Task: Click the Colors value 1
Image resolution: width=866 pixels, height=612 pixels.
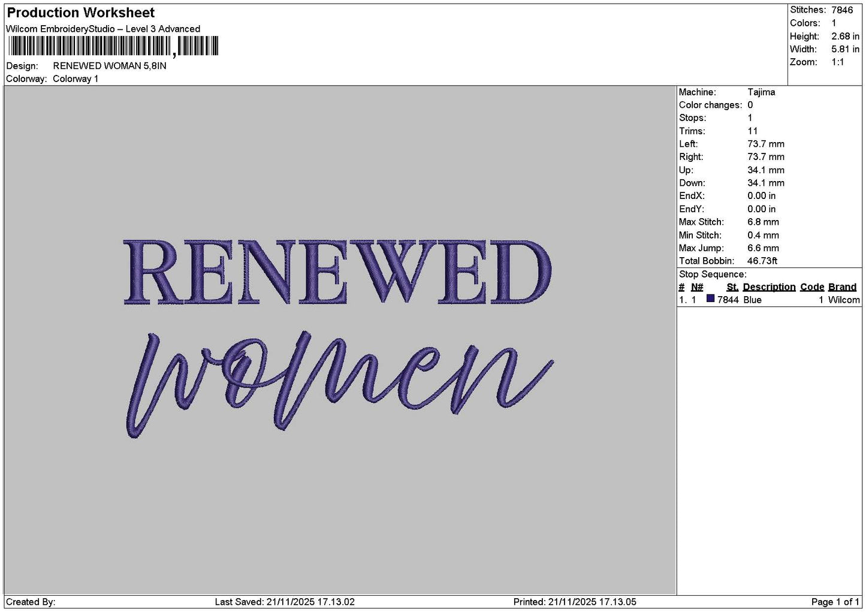Action: [834, 23]
